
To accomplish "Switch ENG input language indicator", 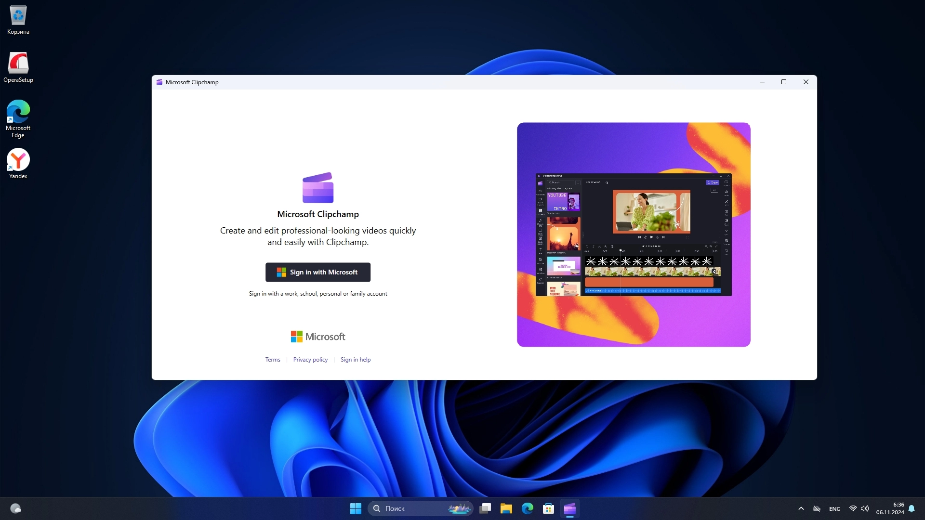I will coord(835,509).
